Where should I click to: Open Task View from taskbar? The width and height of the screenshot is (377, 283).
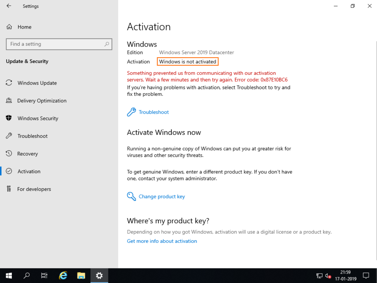point(44,276)
